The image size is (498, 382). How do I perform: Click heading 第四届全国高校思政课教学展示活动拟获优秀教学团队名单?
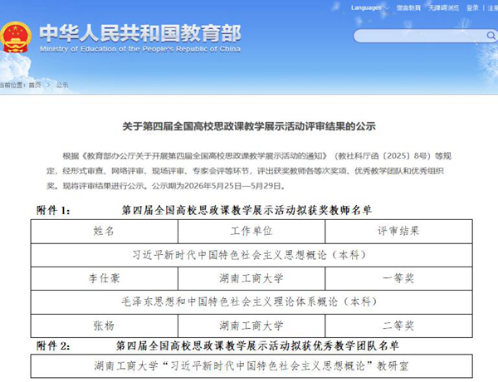(x=257, y=345)
